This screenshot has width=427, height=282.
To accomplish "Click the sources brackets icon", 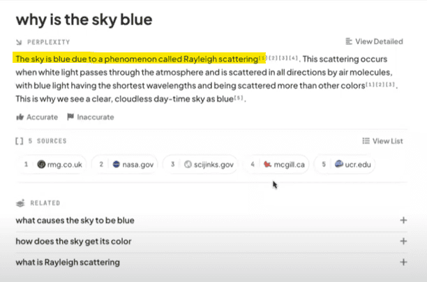I will [19, 141].
